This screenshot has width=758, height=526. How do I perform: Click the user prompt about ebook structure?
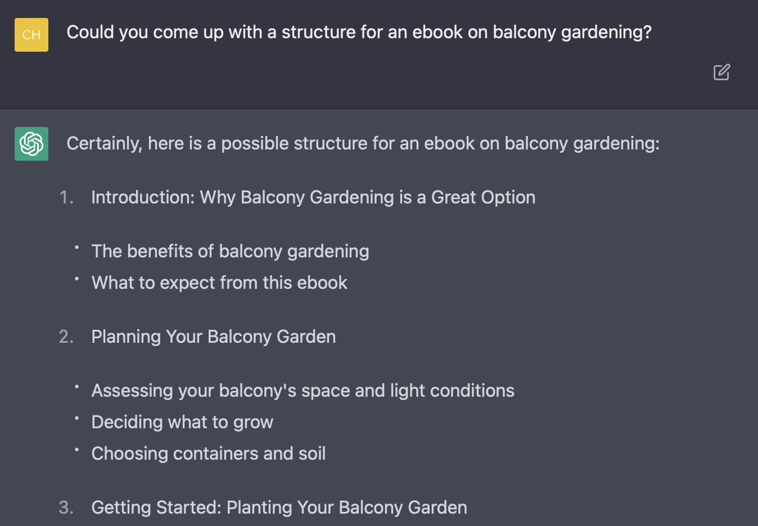[x=359, y=33]
